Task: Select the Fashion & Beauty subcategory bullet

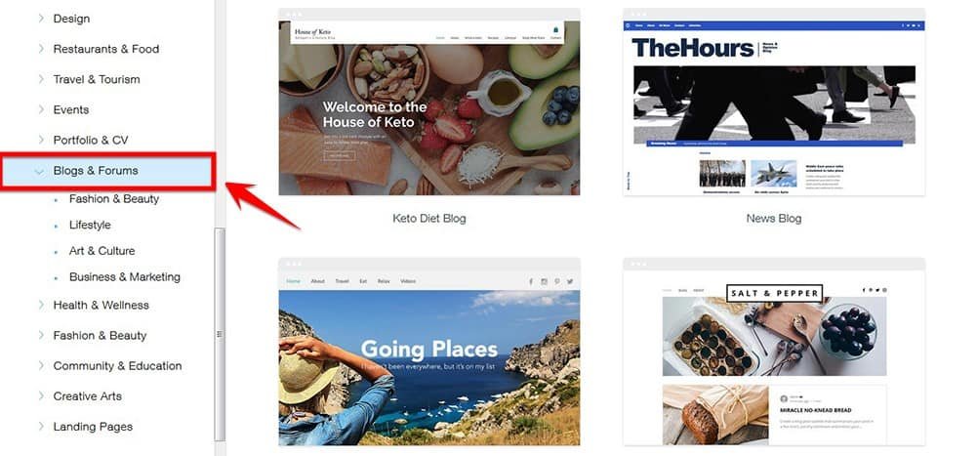Action: click(x=56, y=199)
